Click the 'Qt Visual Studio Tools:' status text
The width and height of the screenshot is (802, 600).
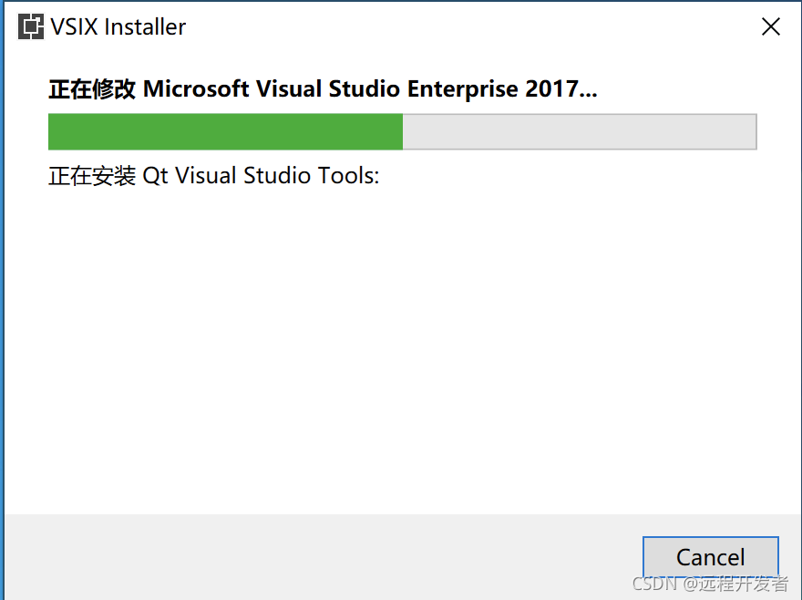point(261,176)
